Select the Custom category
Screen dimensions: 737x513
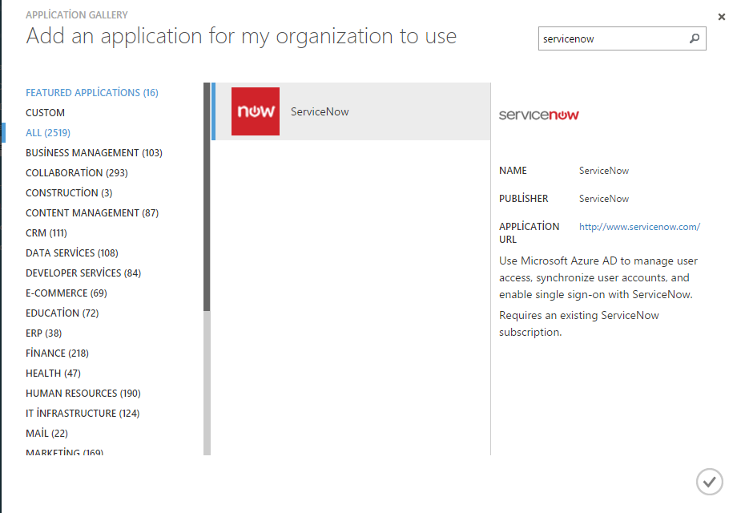coord(45,113)
